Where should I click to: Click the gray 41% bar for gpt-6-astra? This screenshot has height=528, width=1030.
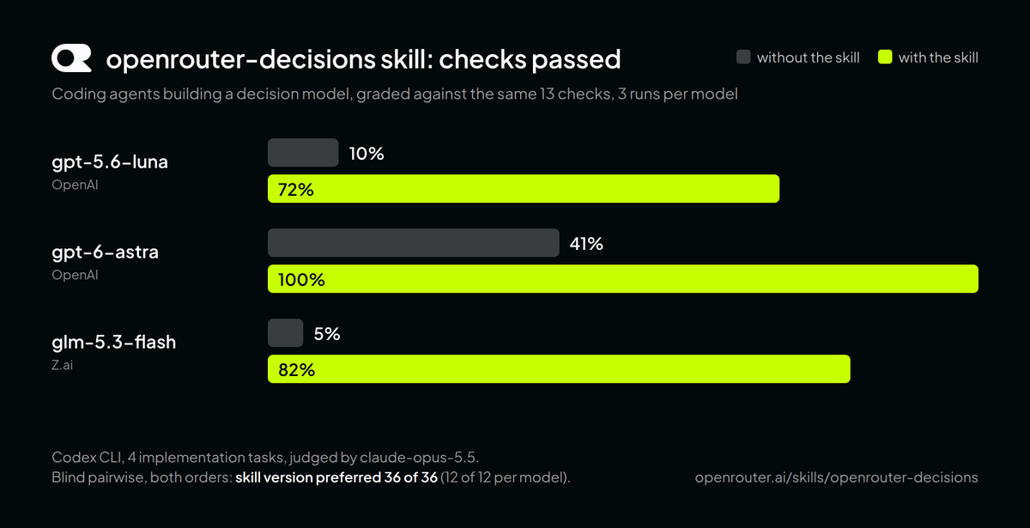pos(414,243)
